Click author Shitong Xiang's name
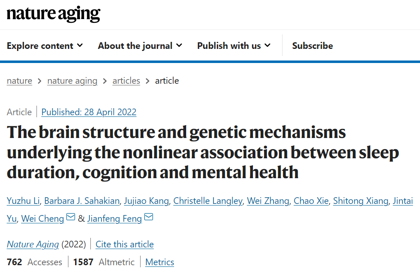The image size is (420, 271). (x=361, y=201)
